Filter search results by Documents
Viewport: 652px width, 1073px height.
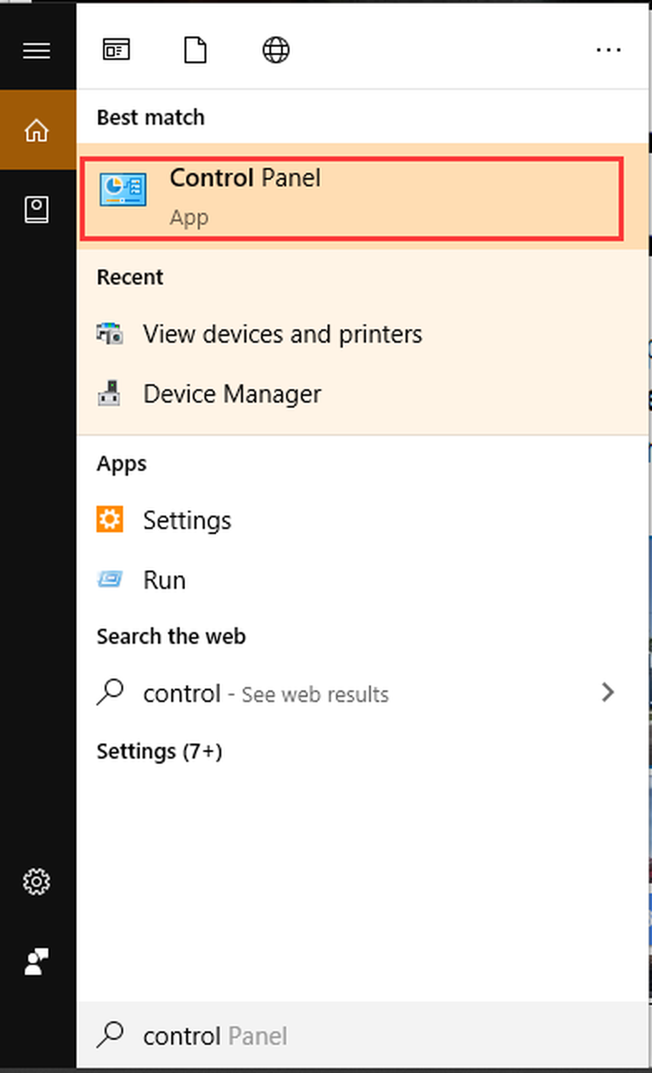click(196, 50)
